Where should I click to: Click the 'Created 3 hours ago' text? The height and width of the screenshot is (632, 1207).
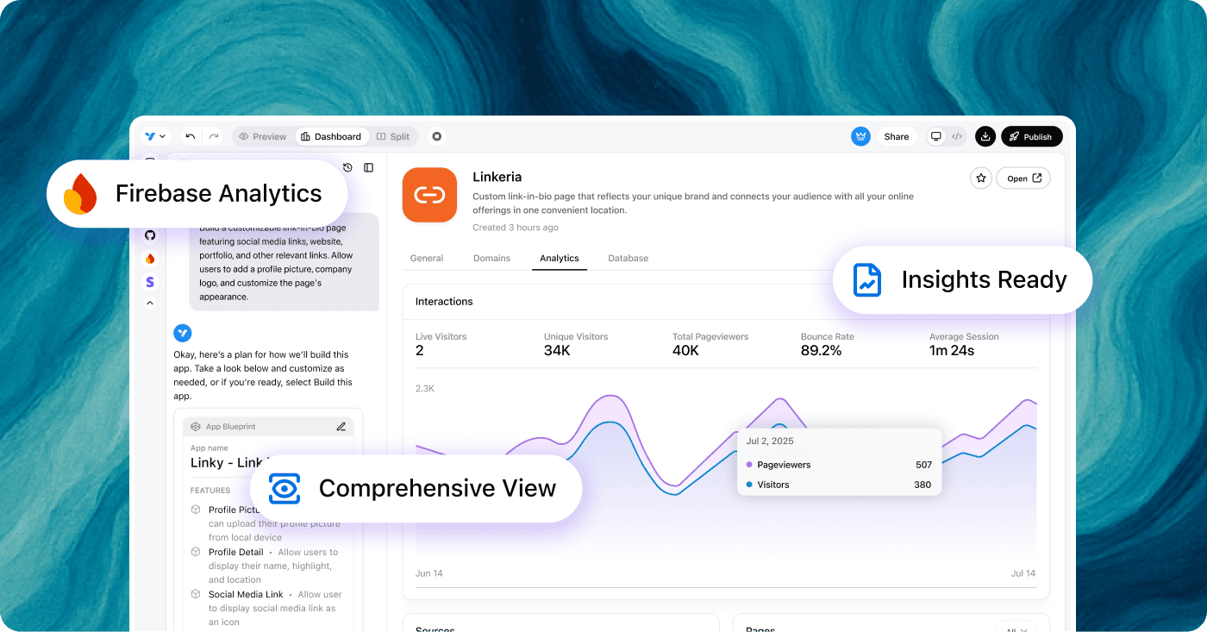pos(516,228)
